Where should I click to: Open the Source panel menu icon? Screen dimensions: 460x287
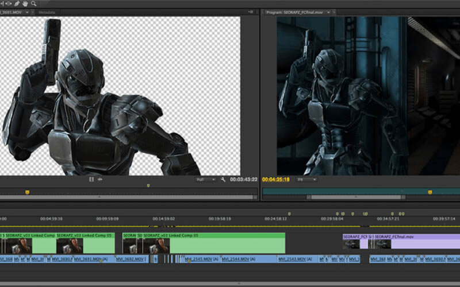pos(251,12)
